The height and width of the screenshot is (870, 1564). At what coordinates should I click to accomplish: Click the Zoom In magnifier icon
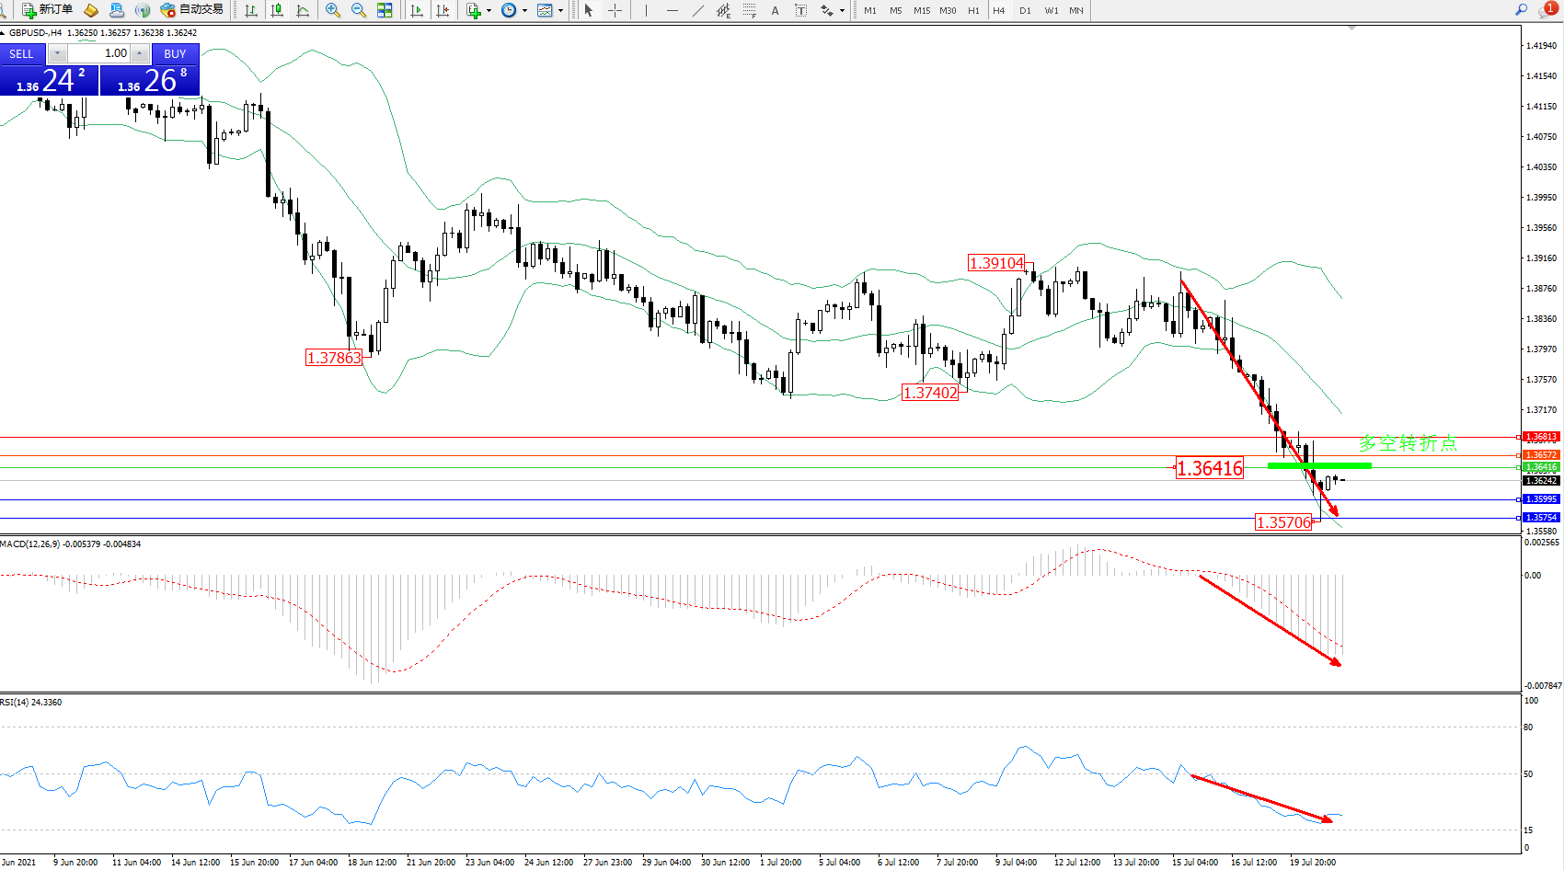[332, 10]
